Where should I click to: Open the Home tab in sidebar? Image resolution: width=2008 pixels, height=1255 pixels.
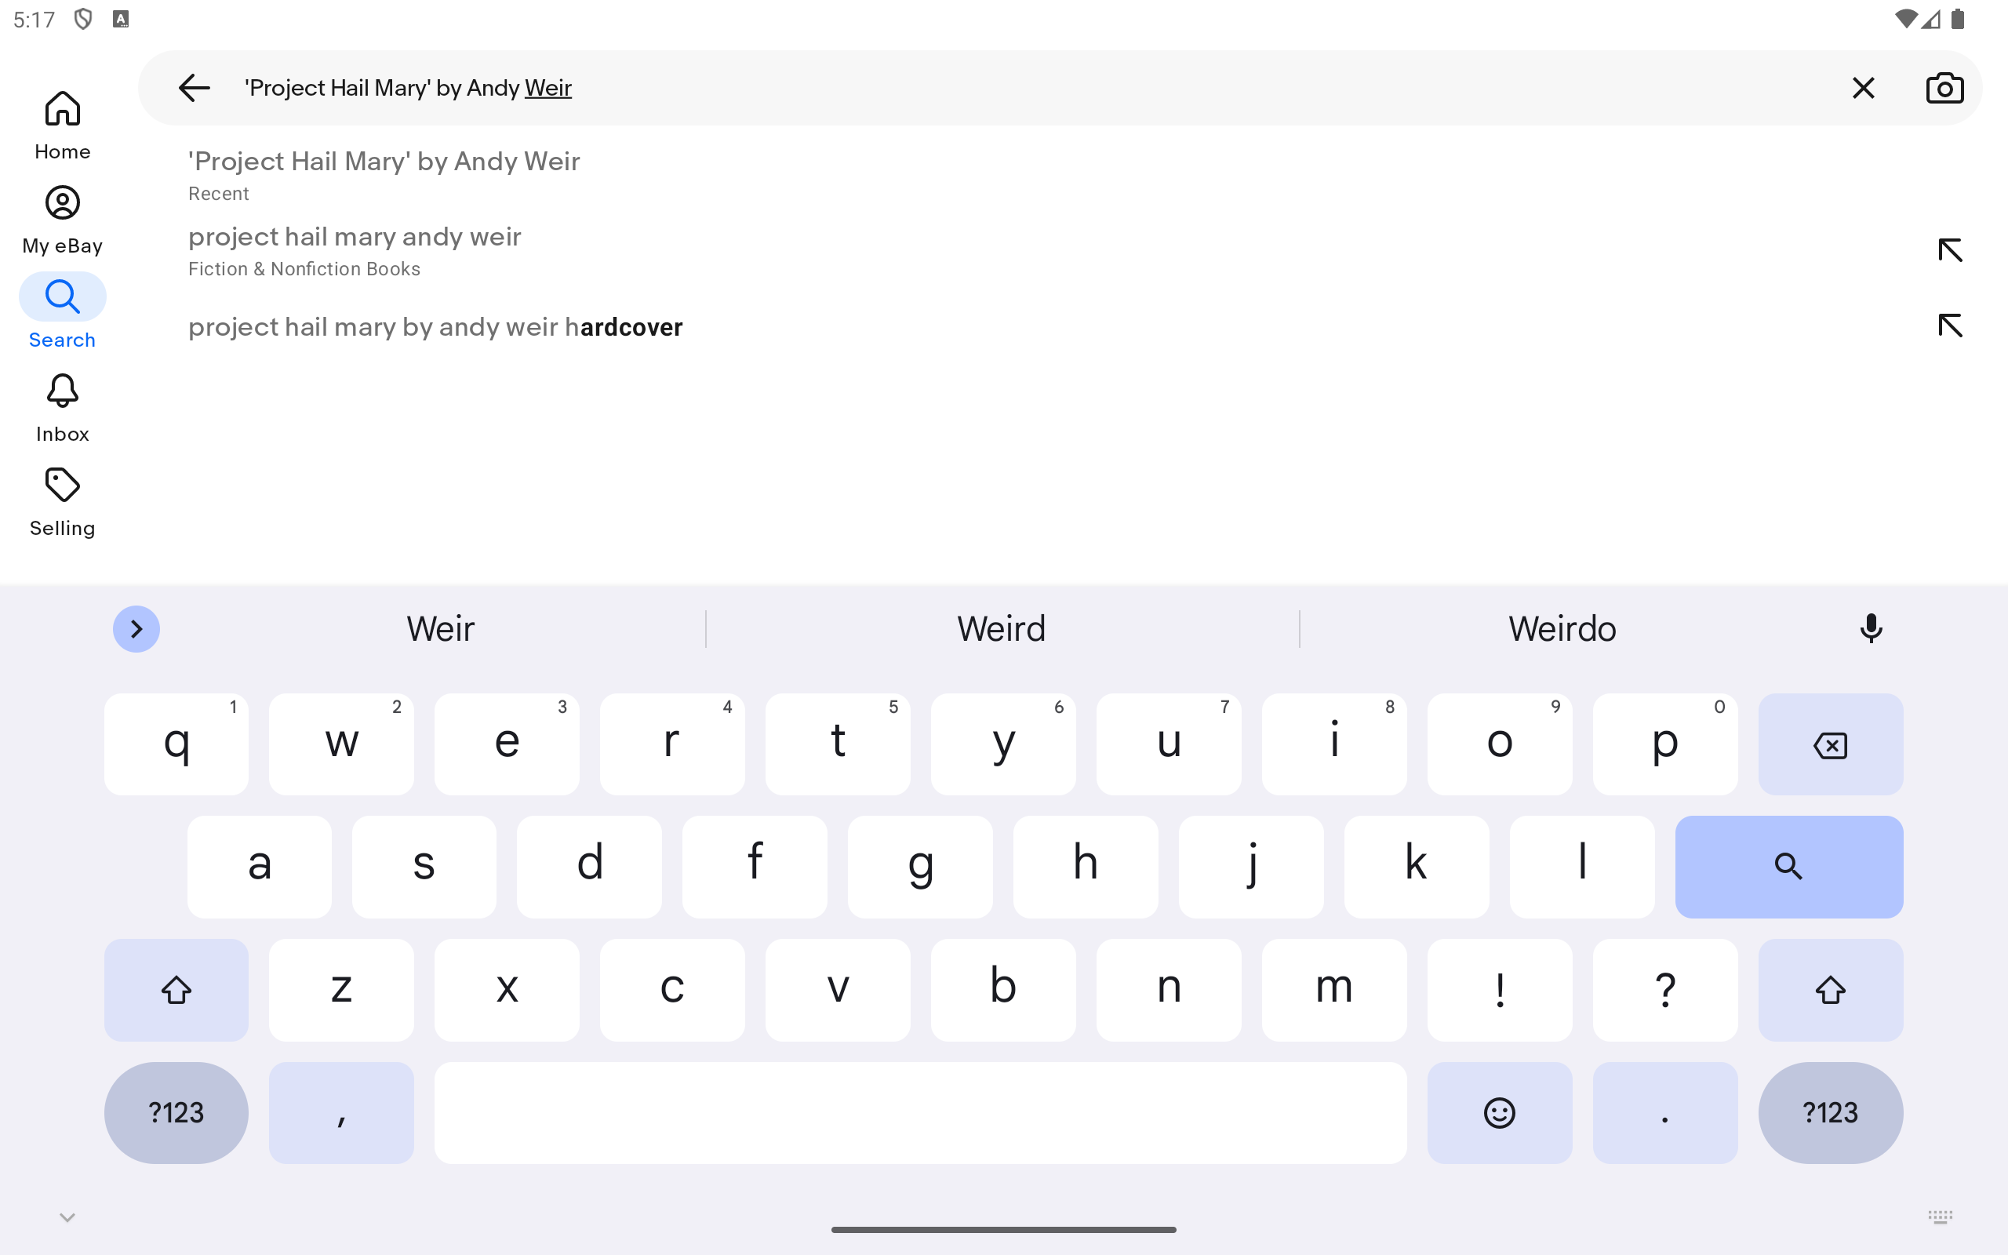(x=62, y=125)
